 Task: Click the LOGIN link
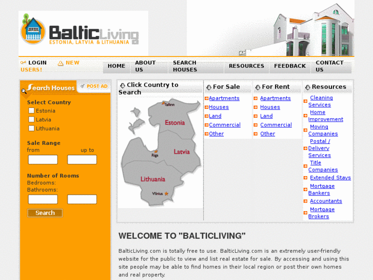tap(37, 63)
